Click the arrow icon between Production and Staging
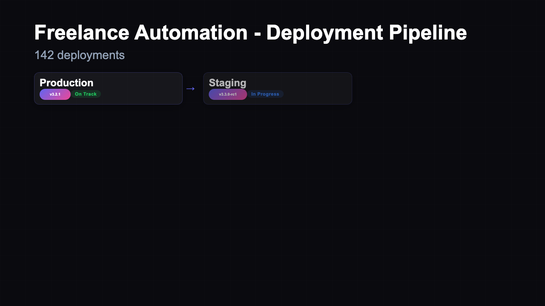The image size is (545, 306). pos(190,88)
